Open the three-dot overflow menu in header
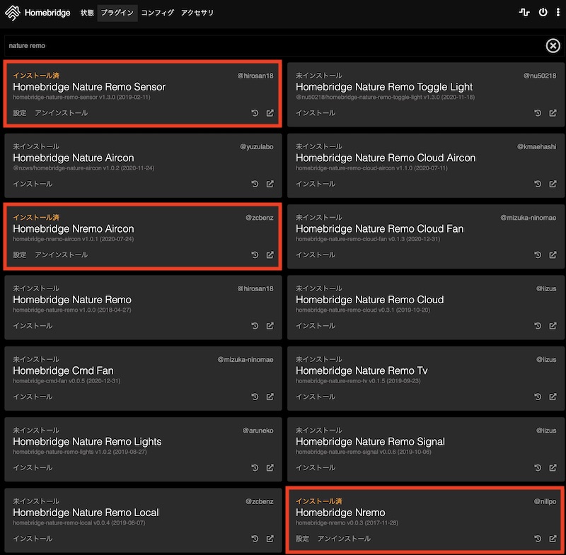 pos(558,13)
